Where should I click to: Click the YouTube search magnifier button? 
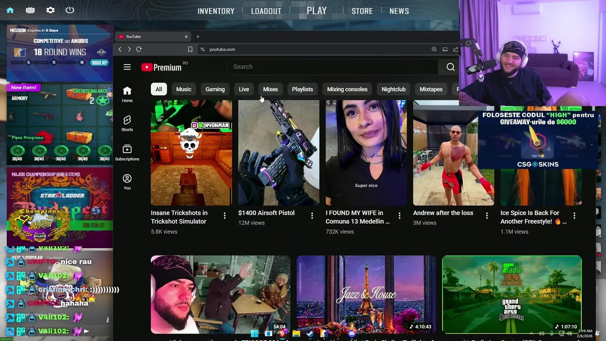pos(450,67)
